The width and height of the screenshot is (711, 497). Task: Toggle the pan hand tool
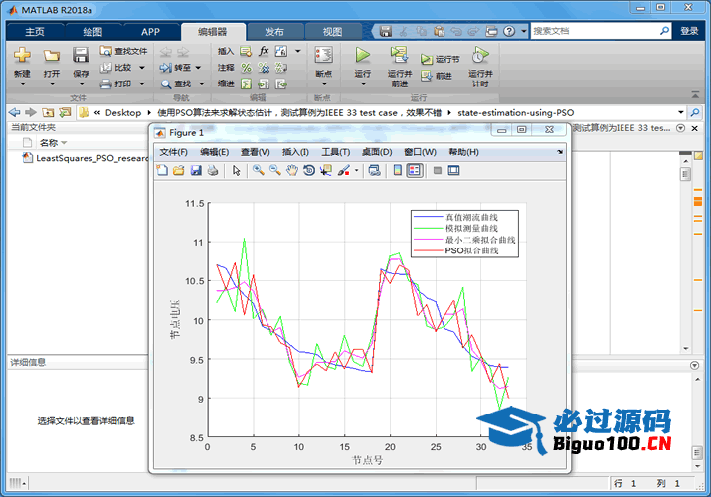292,170
